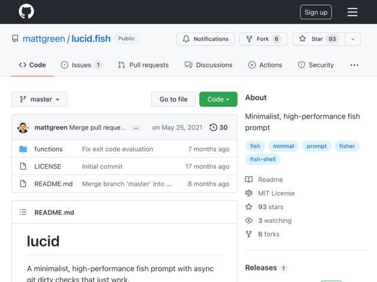The width and height of the screenshot is (377, 282).
Task: Switch to the Security tab
Action: (x=316, y=65)
